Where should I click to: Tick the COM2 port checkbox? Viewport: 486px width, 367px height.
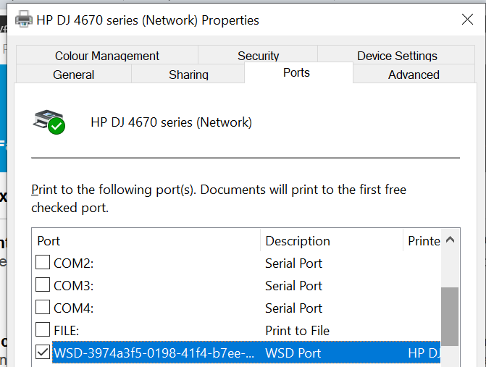(x=43, y=263)
